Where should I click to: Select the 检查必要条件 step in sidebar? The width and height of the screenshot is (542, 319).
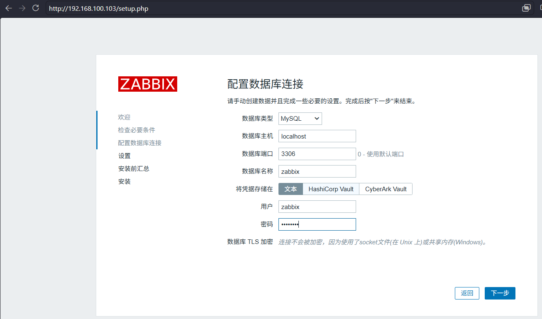[x=137, y=130]
